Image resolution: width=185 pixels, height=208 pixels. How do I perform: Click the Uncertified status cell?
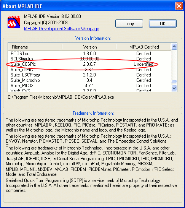[144, 64]
